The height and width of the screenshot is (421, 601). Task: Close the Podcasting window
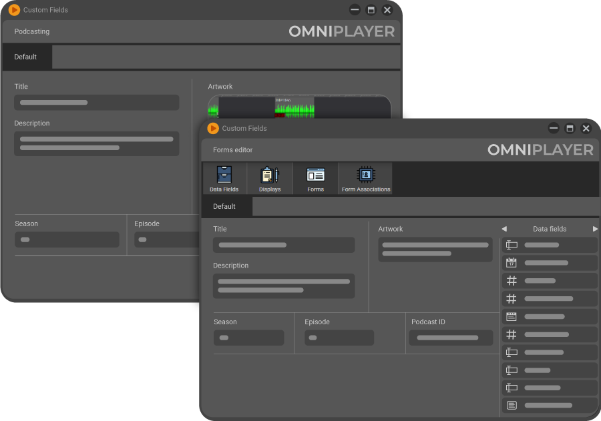(x=387, y=10)
